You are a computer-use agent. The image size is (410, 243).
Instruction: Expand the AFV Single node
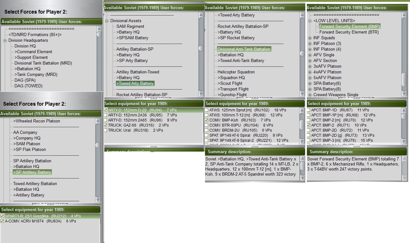[310, 55]
